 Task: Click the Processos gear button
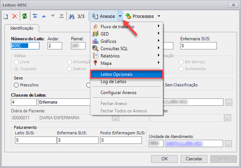pyautogui.click(x=139, y=16)
